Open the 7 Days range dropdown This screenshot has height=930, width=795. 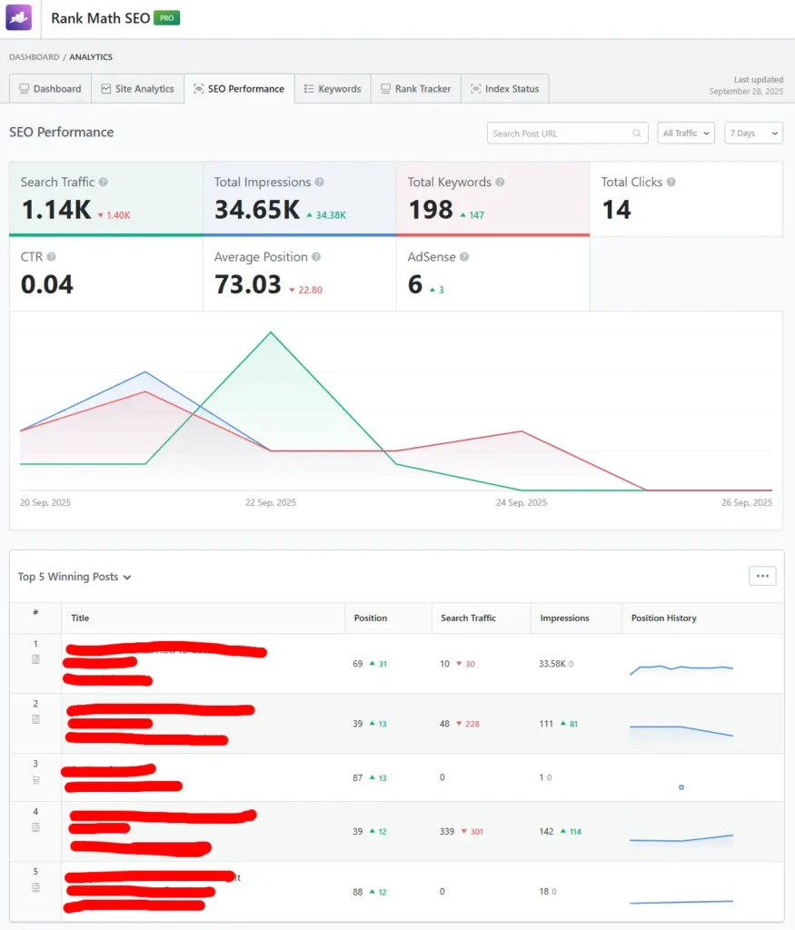[x=753, y=134]
